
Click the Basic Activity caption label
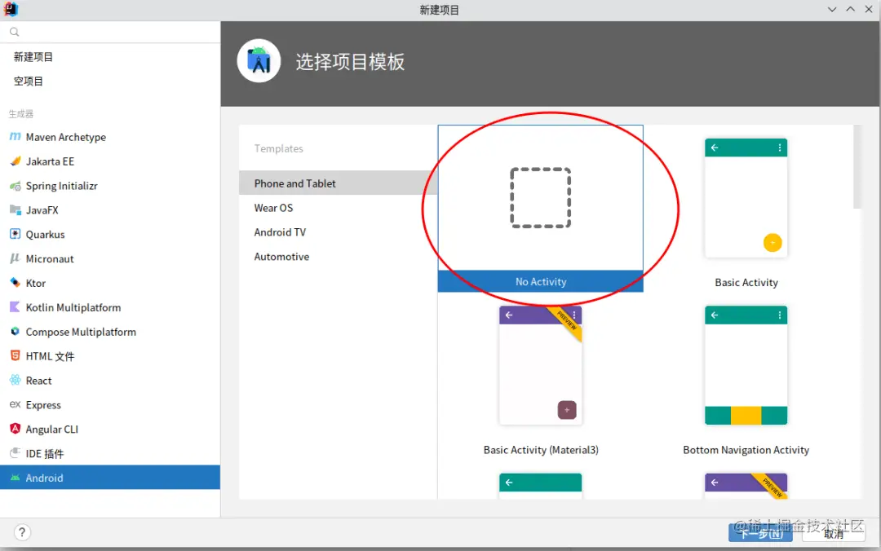(746, 283)
